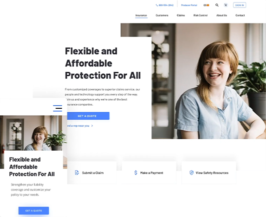Image resolution: width=266 pixels, height=217 pixels.
Task: Switch language via the ES flag icon
Action: [x=206, y=5]
